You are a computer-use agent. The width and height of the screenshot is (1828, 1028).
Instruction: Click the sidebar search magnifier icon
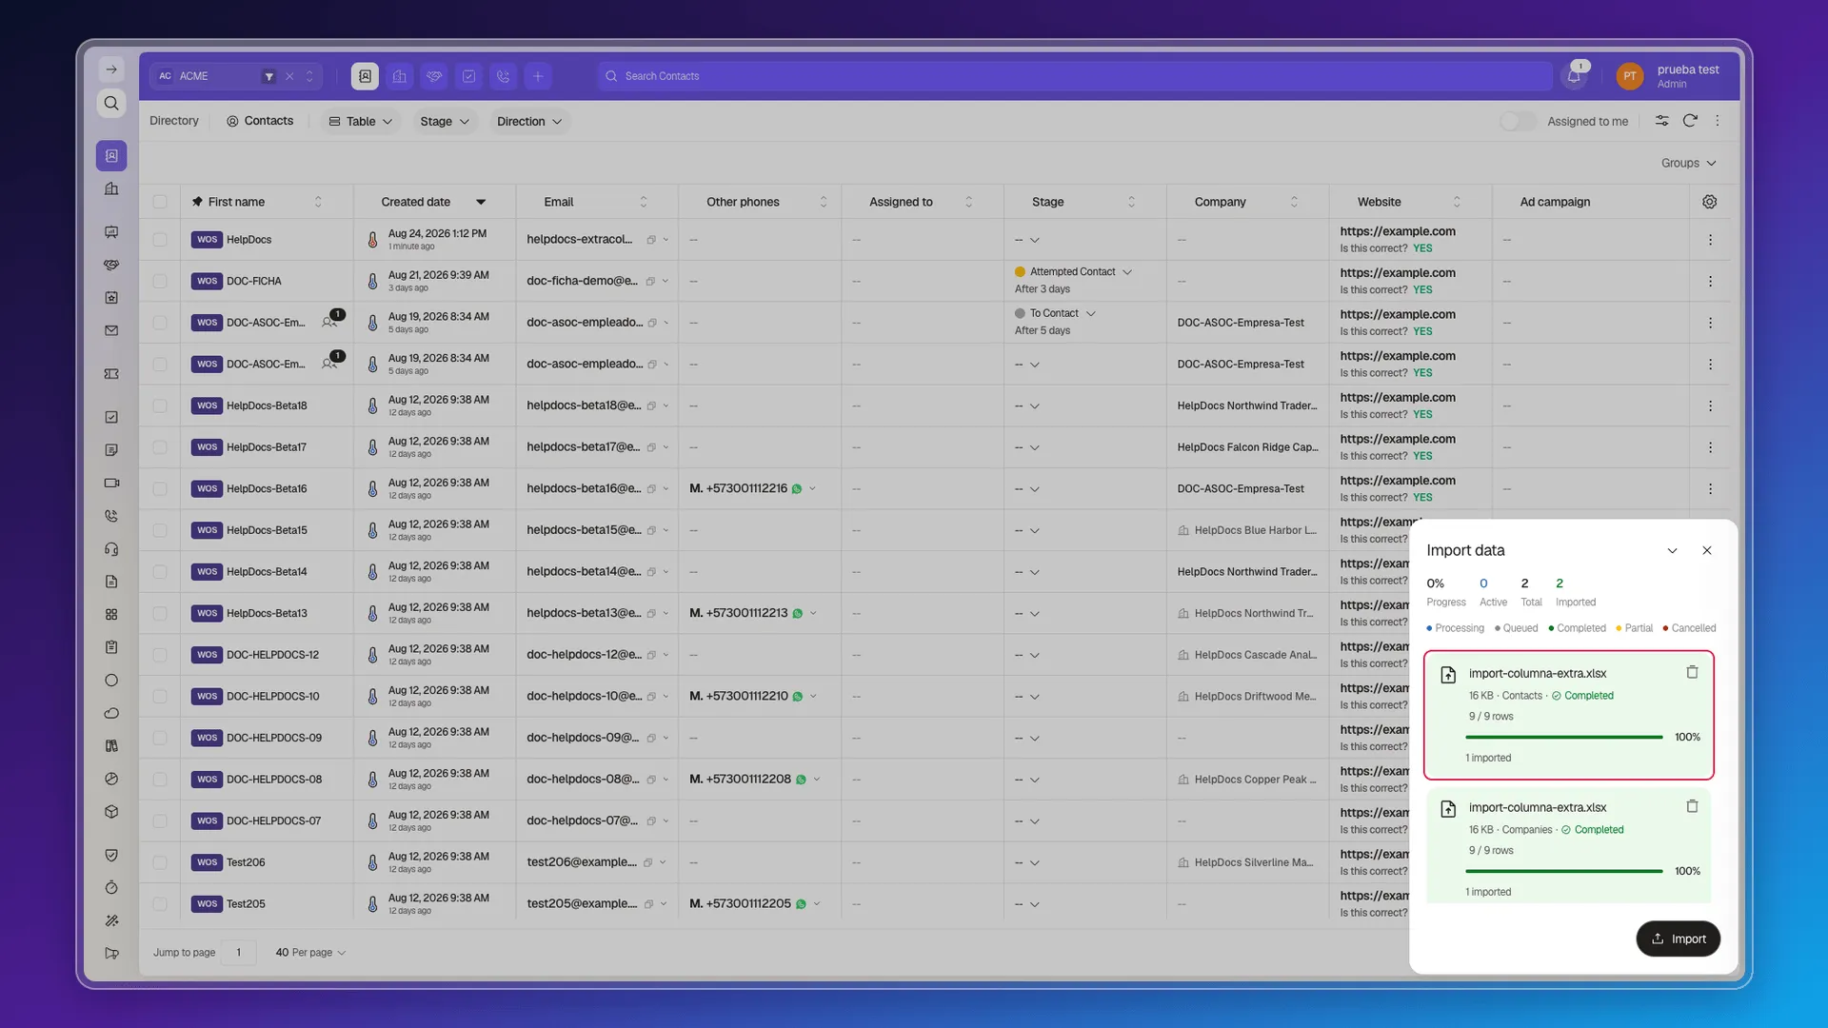pyautogui.click(x=111, y=103)
